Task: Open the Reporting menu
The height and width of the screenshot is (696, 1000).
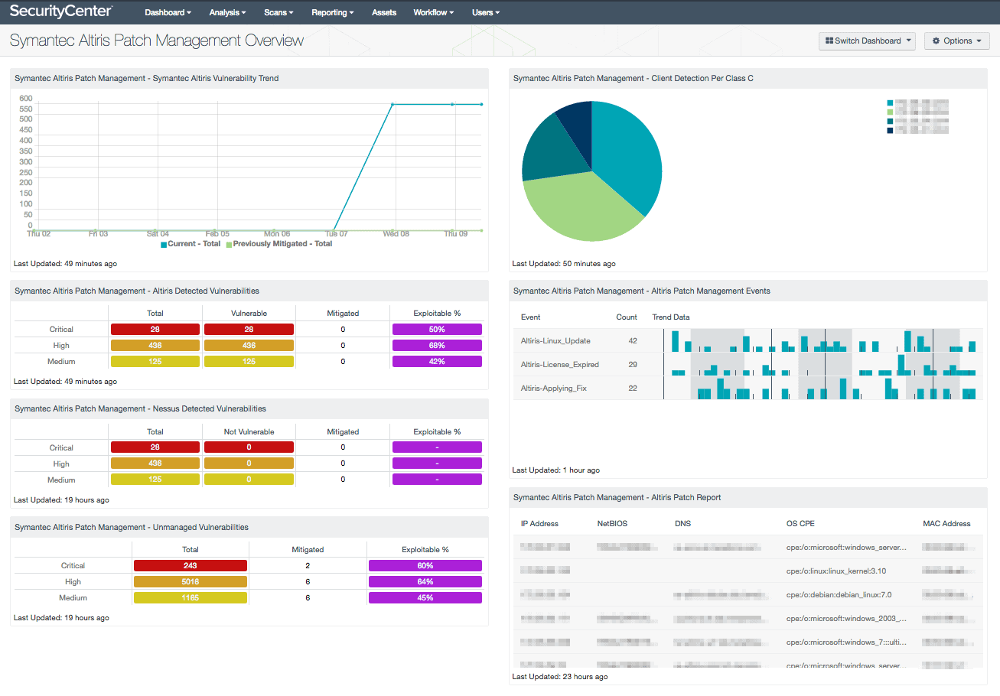Action: coord(333,12)
